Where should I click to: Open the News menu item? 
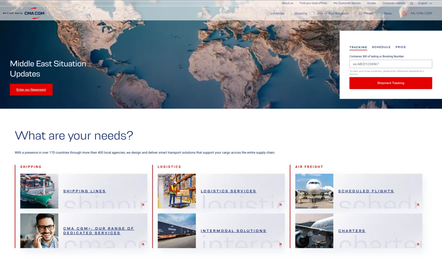387,13
